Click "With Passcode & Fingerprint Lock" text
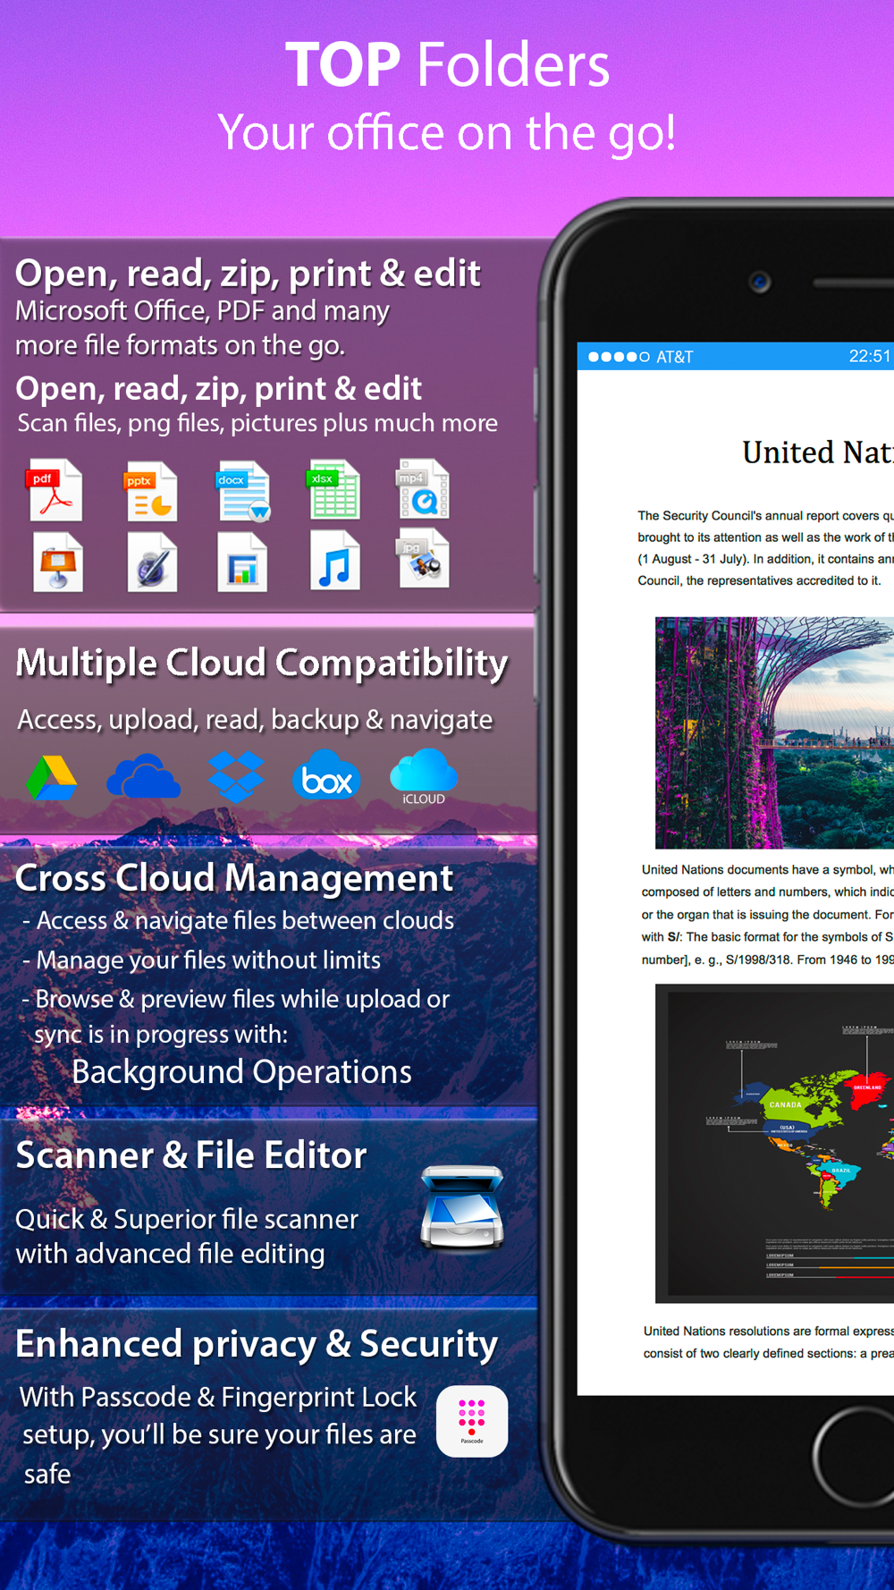Screen dimensions: 894x1590 click(218, 1397)
